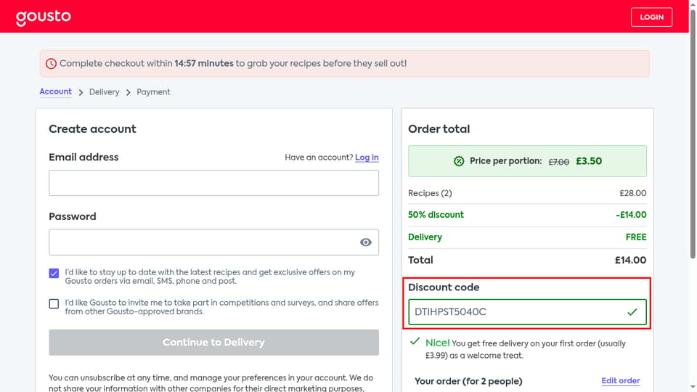The image size is (697, 392).
Task: Click the '£3.50' price per portion
Action: click(589, 161)
